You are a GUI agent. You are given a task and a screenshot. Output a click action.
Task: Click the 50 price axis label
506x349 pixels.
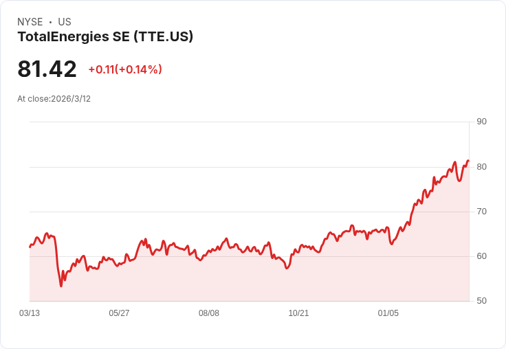[x=481, y=301]
